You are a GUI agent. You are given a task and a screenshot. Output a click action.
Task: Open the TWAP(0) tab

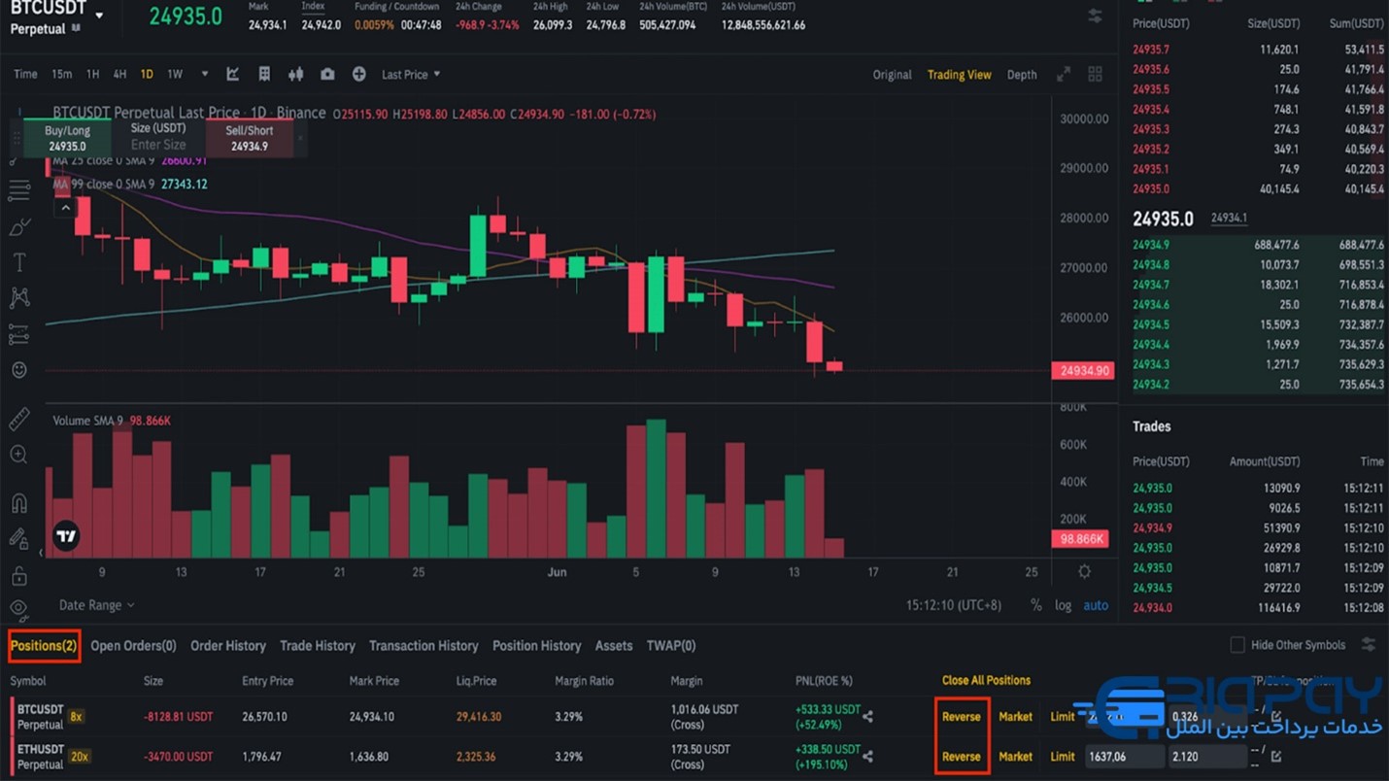point(671,646)
